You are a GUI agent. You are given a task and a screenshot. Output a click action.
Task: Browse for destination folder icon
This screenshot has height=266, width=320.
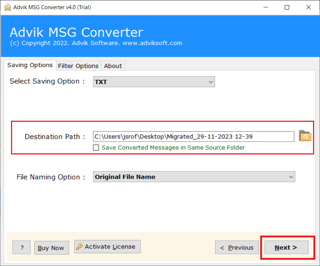305,136
